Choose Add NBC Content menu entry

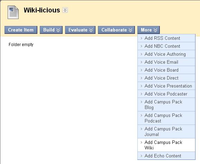166,46
